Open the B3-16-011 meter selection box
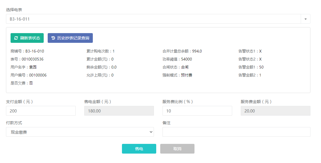The height and width of the screenshot is (163, 321). point(153,19)
